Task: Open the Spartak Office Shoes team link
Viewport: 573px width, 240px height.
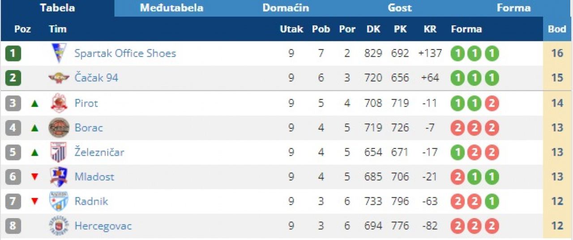Action: pos(125,54)
